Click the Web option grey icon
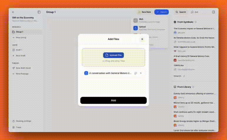Viewport: 227px width, 140px height. (x=136, y=20)
